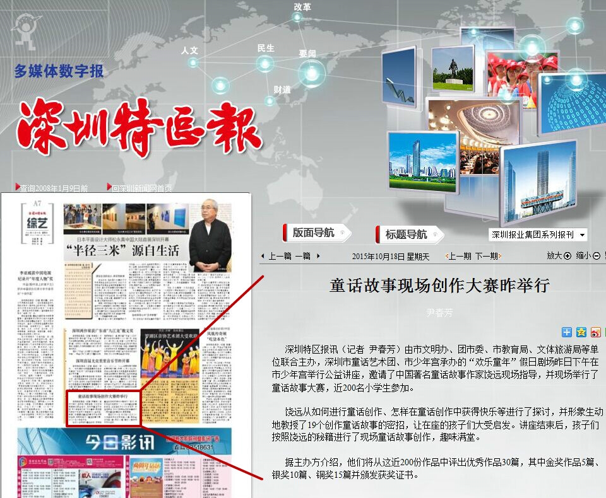606x498 pixels.
Task: Click the 缩小 zoom-out minus icon
Action: [596, 256]
